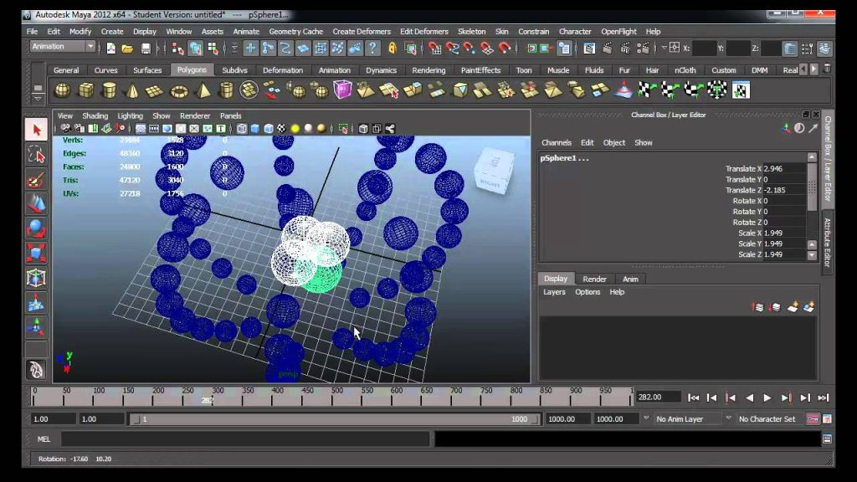
Task: Click the current frame 282.00 field
Action: pos(658,397)
